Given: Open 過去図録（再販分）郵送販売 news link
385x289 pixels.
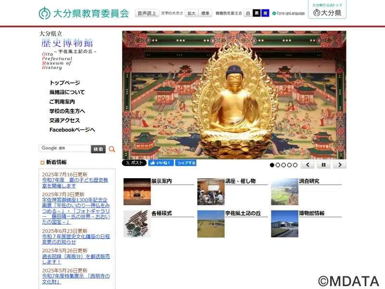Looking at the screenshot, I should 76,259.
